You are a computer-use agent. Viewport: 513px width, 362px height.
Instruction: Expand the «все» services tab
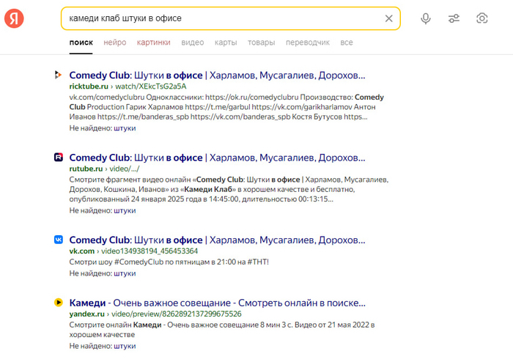coord(347,43)
